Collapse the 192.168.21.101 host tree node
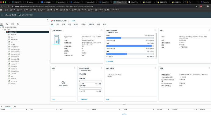211x115 pixels. click(5, 32)
